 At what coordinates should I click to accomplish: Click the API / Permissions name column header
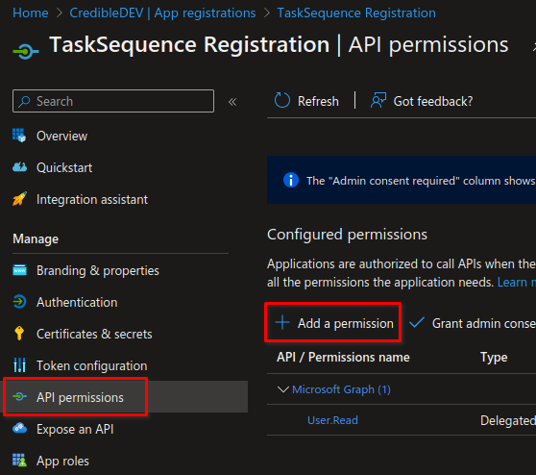pos(343,358)
